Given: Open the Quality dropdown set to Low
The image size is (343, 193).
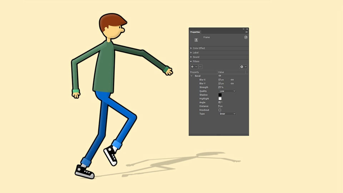Looking at the screenshot, I should [x=227, y=91].
